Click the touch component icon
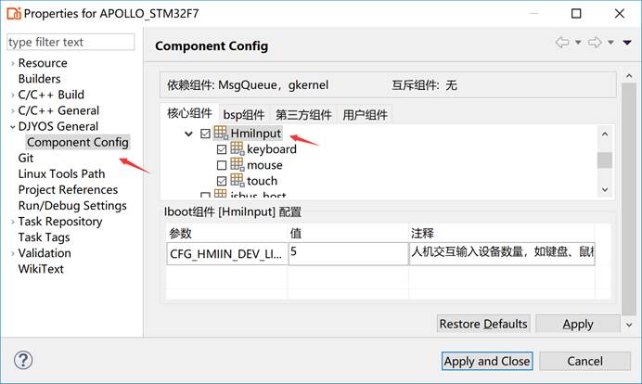This screenshot has width=642, height=384. (x=237, y=181)
